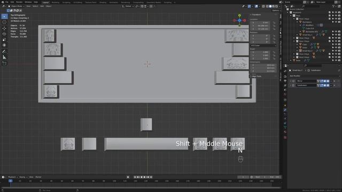Open the Render menu
This screenshot has width=342, height=192.
(19, 2)
